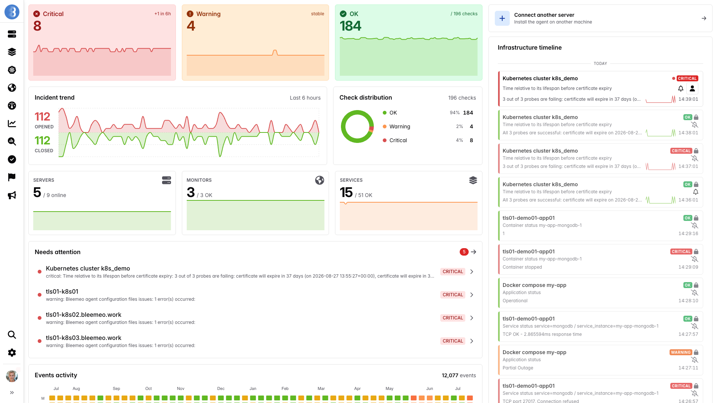717x403 pixels.
Task: Click the server icon in the SERVERS card
Action: 167,180
